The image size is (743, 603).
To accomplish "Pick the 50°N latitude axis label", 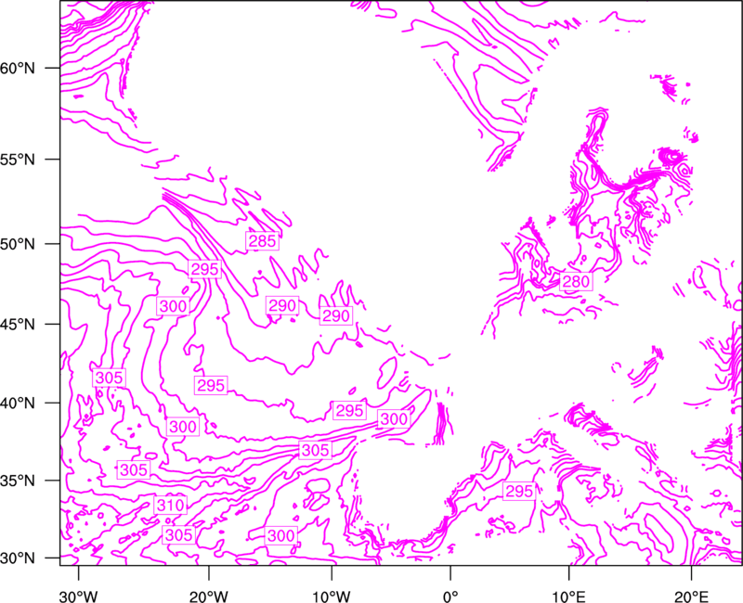I will tap(18, 244).
